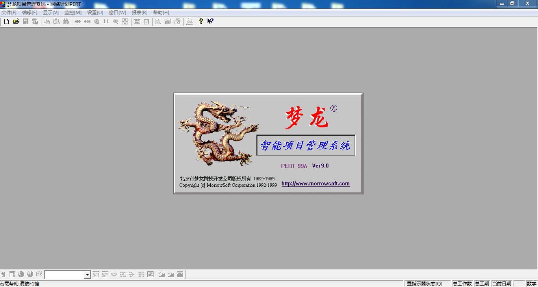Click the print setup icon left of the printer

click(168, 22)
